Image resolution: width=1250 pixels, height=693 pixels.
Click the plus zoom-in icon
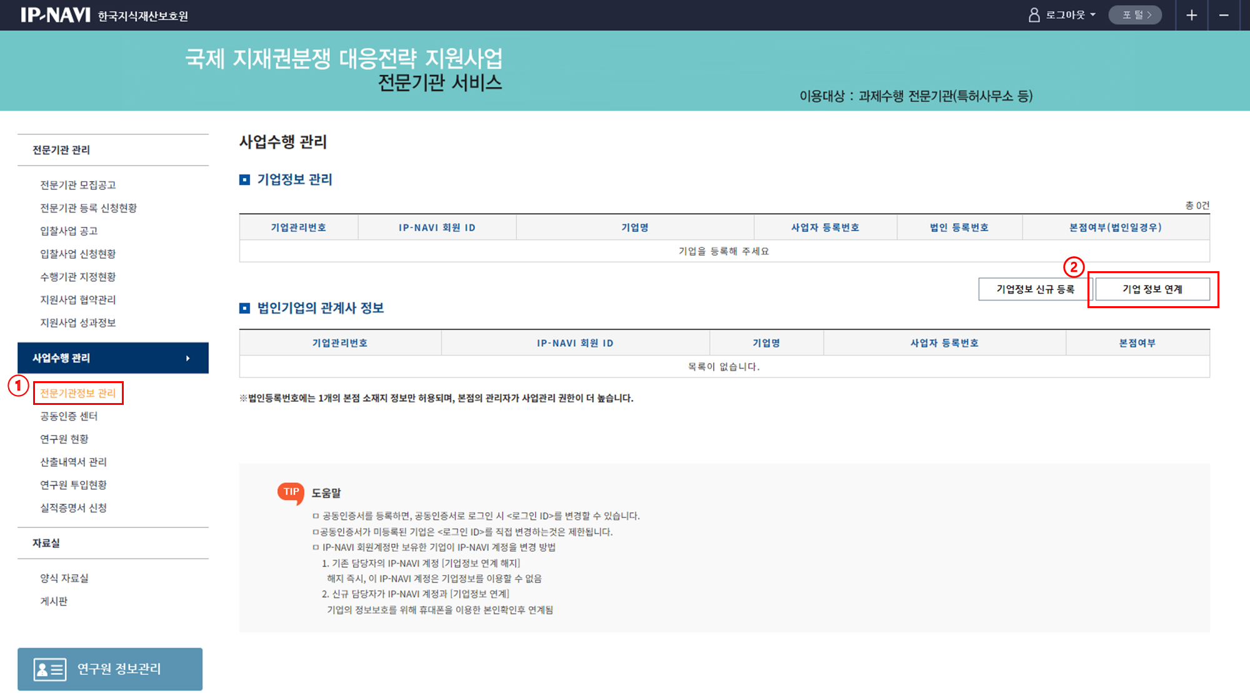(1191, 15)
